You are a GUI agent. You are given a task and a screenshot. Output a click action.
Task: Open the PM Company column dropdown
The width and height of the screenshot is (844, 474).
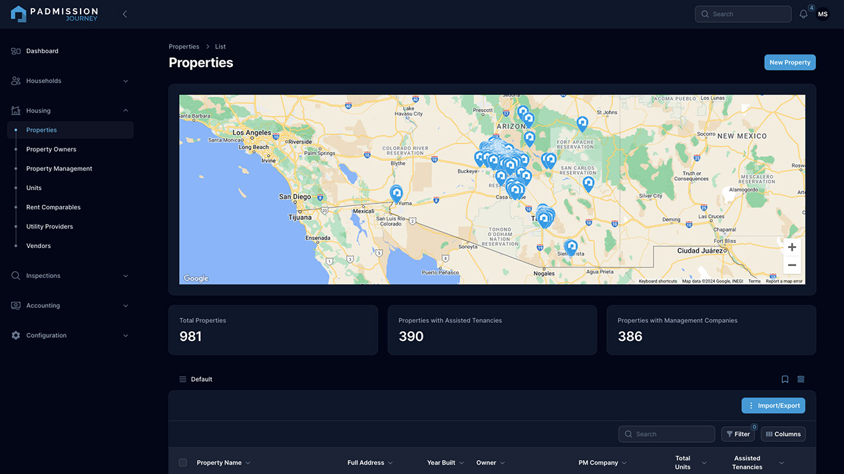(624, 463)
